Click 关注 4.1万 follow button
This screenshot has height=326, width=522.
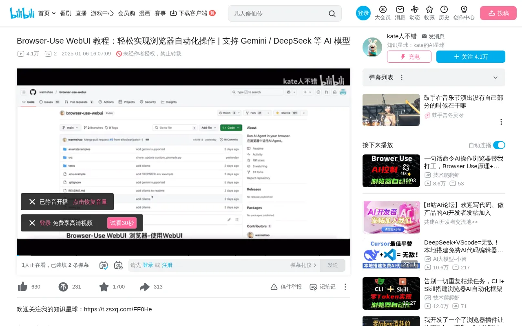[x=471, y=57]
